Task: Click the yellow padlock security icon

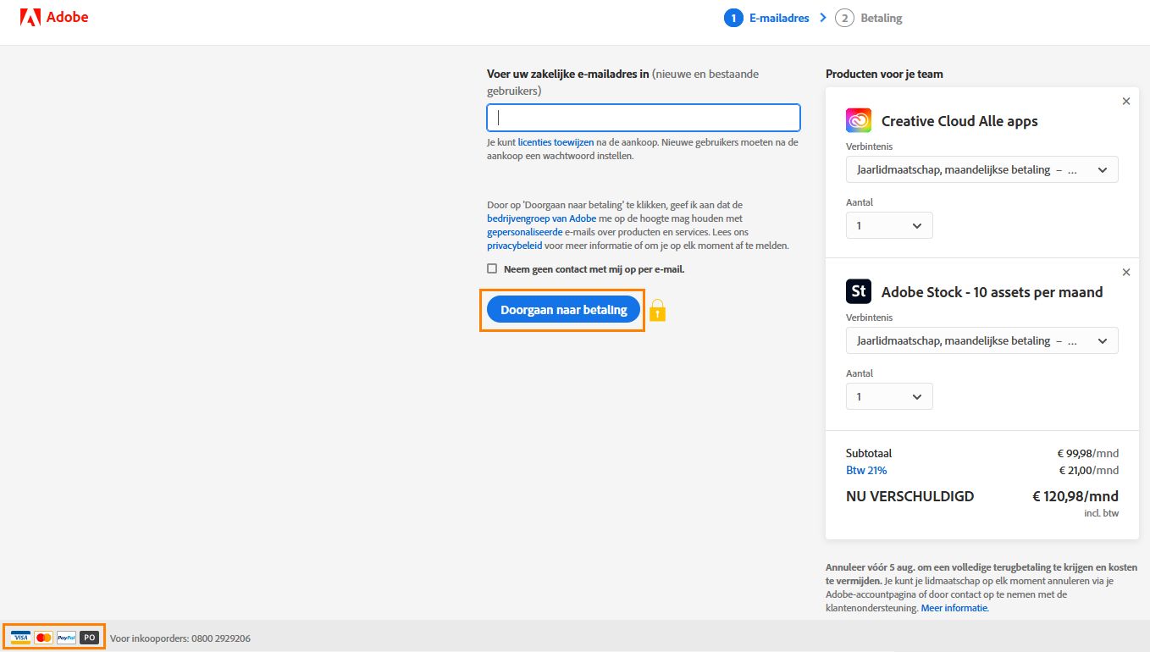Action: (x=658, y=311)
